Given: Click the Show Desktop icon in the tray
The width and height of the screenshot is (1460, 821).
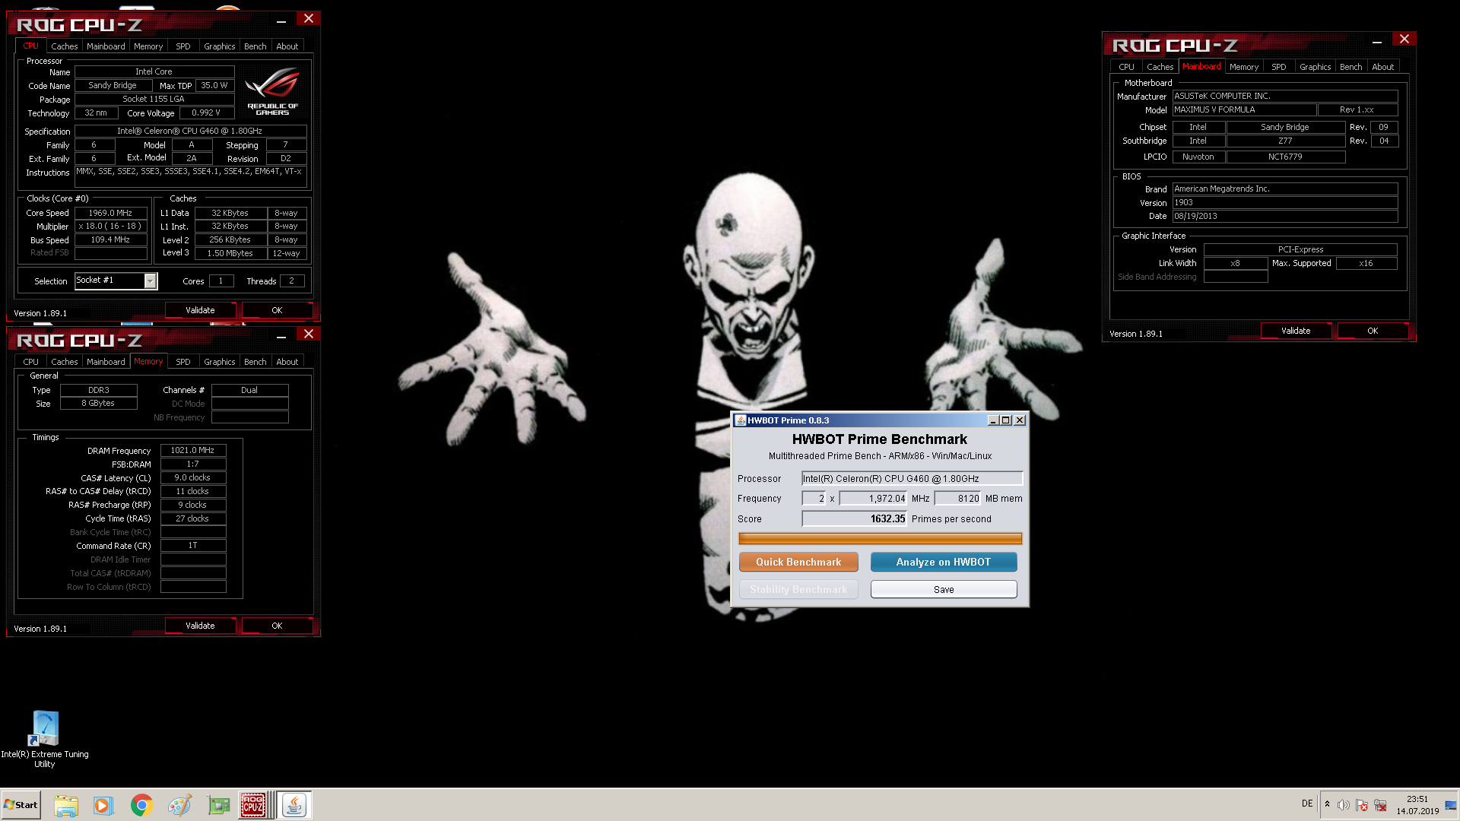Looking at the screenshot, I should pos(1451,805).
